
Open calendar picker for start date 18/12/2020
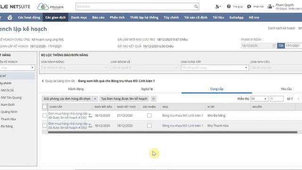[274, 46]
